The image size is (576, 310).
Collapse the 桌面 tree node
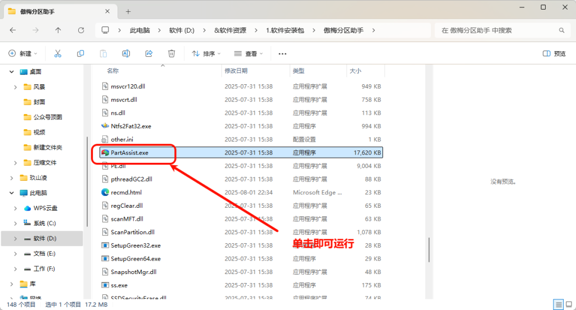pyautogui.click(x=12, y=72)
